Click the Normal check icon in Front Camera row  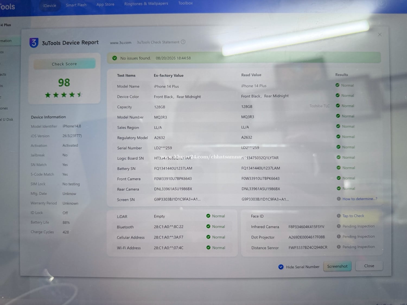click(x=339, y=178)
